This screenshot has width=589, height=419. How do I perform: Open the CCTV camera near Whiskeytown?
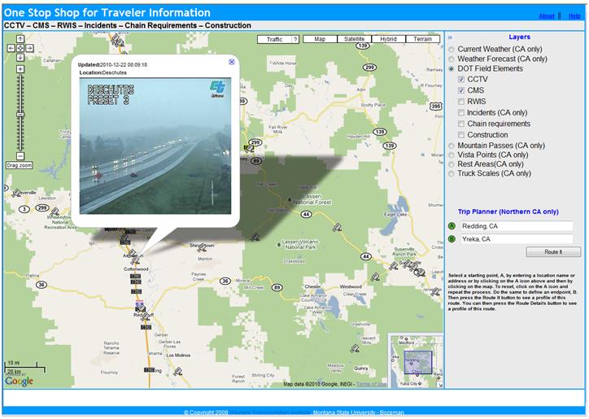[x=55, y=212]
